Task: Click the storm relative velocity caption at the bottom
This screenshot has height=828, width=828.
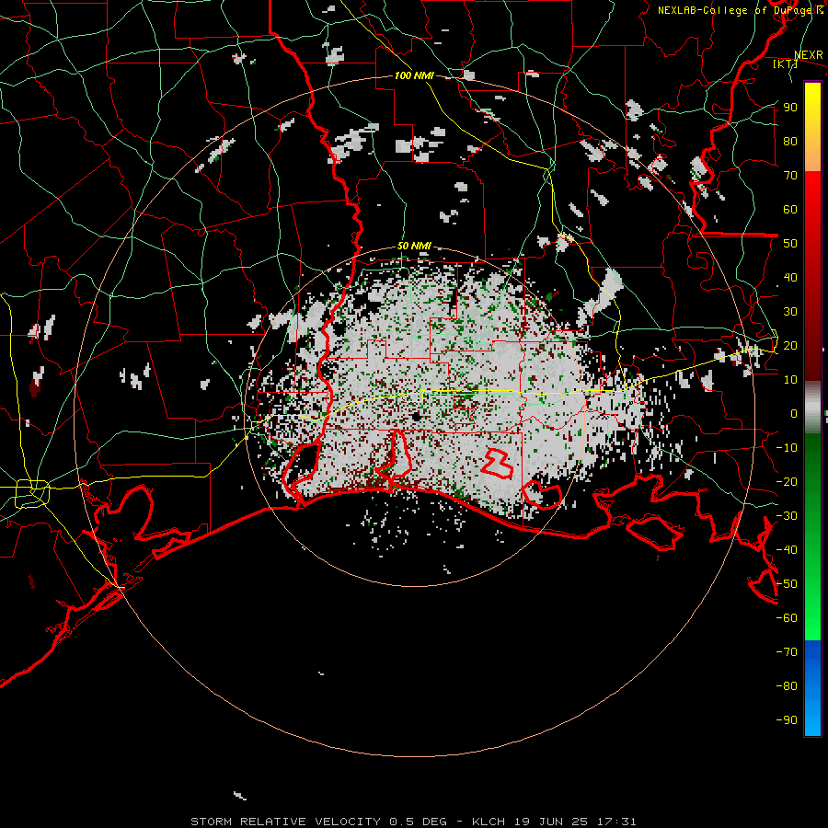Action: tap(413, 822)
